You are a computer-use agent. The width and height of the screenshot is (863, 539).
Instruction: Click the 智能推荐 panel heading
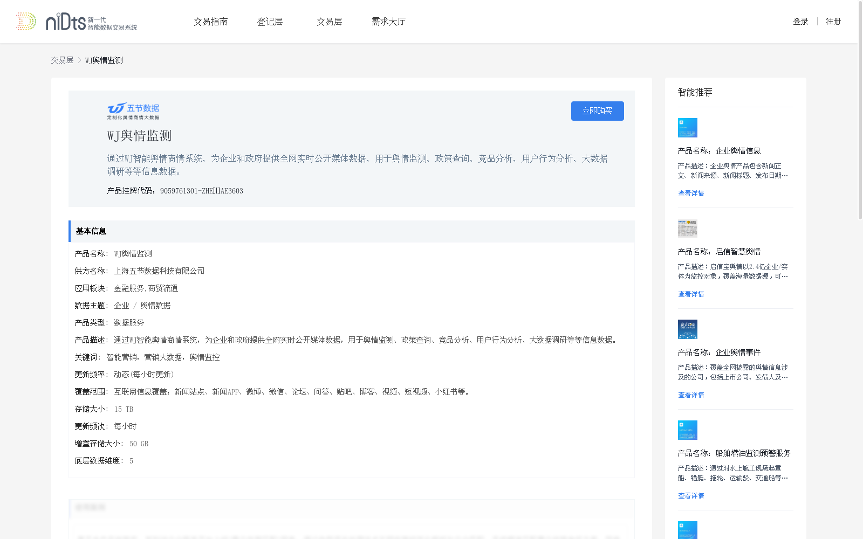point(695,92)
